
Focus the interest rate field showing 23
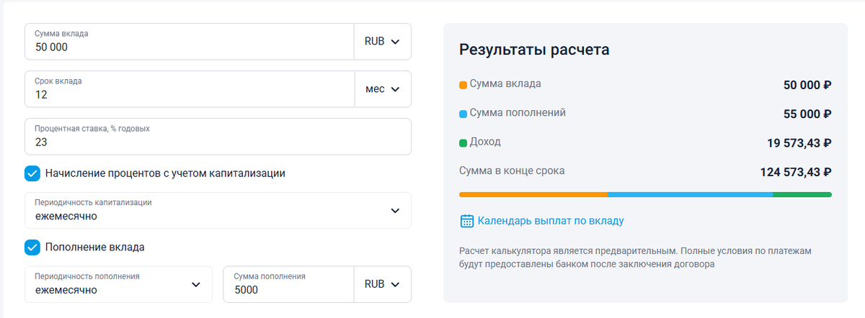216,142
